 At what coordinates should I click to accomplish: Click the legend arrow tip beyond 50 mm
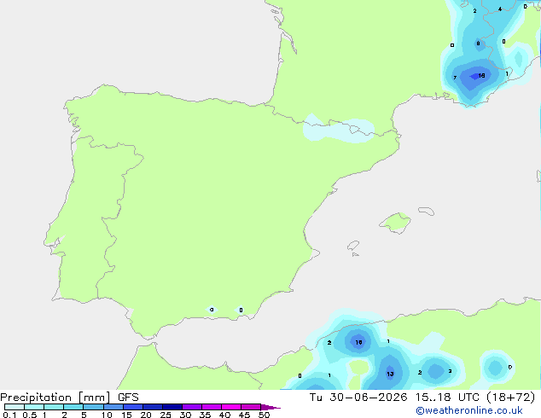point(270,407)
